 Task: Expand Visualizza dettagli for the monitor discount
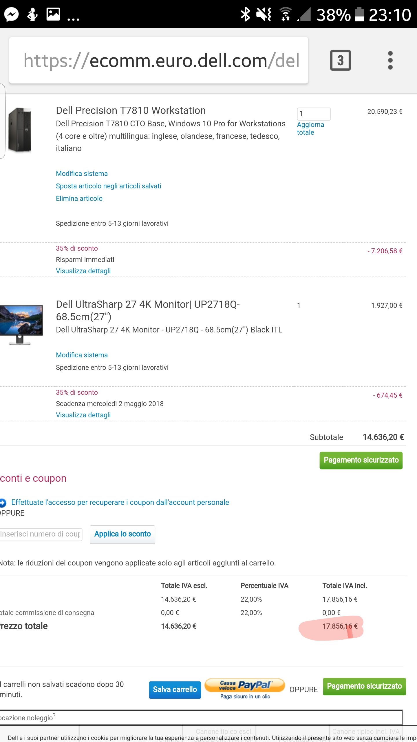(x=83, y=415)
